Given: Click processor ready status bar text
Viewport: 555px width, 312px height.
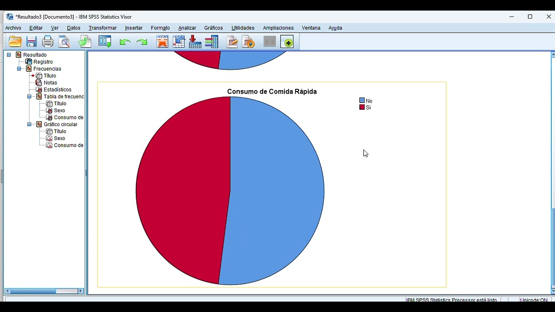Looking at the screenshot, I should click(x=451, y=300).
